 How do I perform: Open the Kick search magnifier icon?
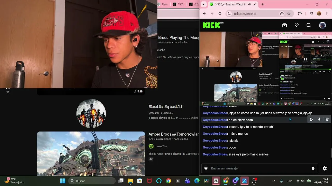pyautogui.click(x=309, y=25)
